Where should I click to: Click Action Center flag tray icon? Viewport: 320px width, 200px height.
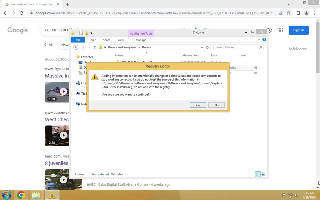pos(284,195)
